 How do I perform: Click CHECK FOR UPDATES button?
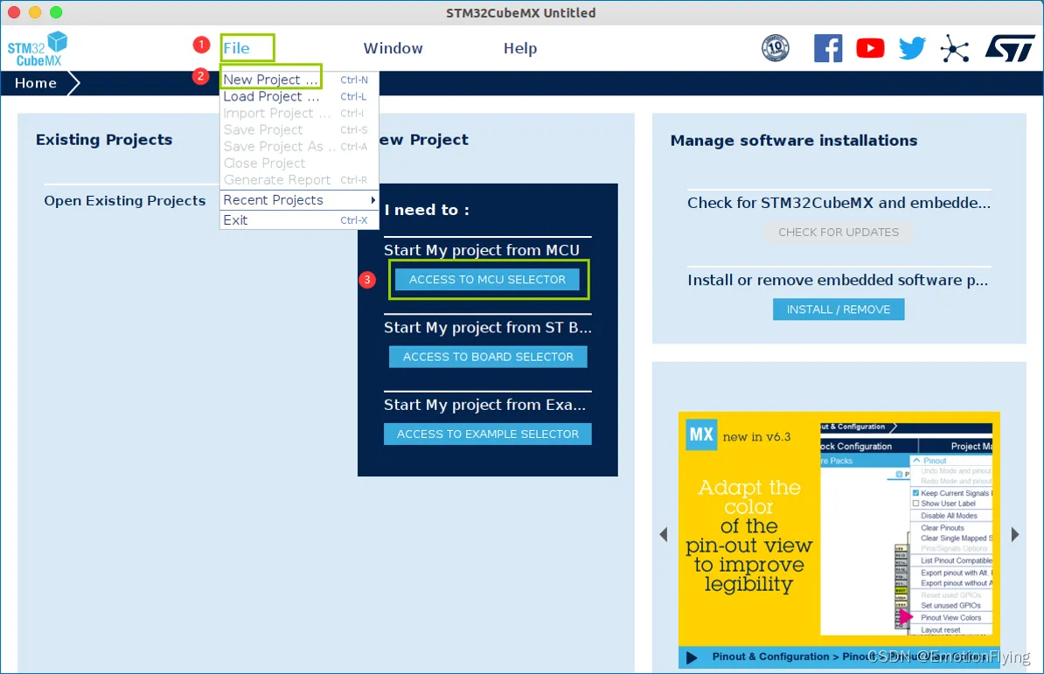(x=839, y=233)
